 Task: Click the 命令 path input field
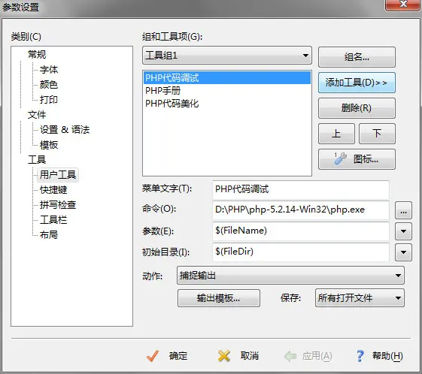pyautogui.click(x=301, y=210)
